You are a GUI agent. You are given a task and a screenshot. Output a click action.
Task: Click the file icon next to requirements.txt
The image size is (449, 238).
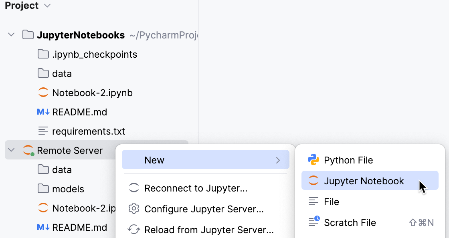point(43,131)
